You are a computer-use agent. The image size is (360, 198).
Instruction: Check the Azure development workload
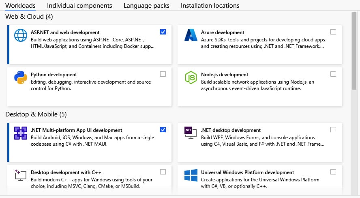click(333, 32)
